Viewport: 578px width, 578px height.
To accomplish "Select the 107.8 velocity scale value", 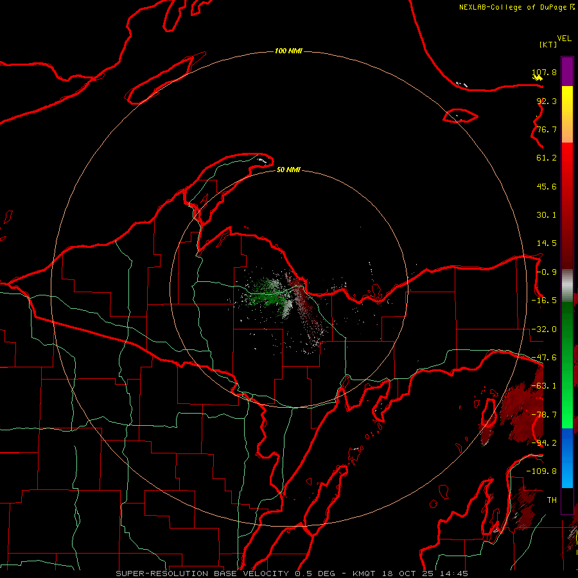I will click(x=544, y=72).
